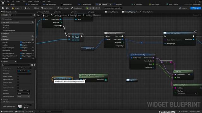This screenshot has height=113, width=202.
Task: Click the Find button
Action: click(36, 8)
